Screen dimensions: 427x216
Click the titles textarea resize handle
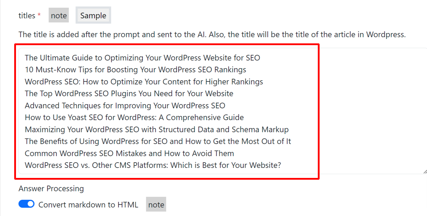(x=425, y=171)
